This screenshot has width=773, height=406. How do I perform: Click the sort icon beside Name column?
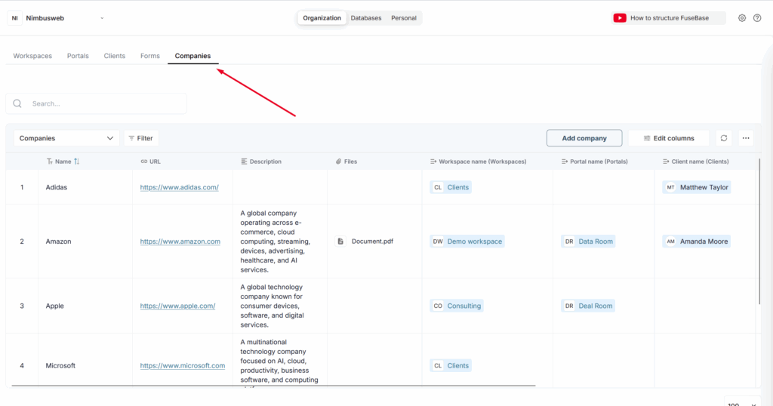pos(76,161)
